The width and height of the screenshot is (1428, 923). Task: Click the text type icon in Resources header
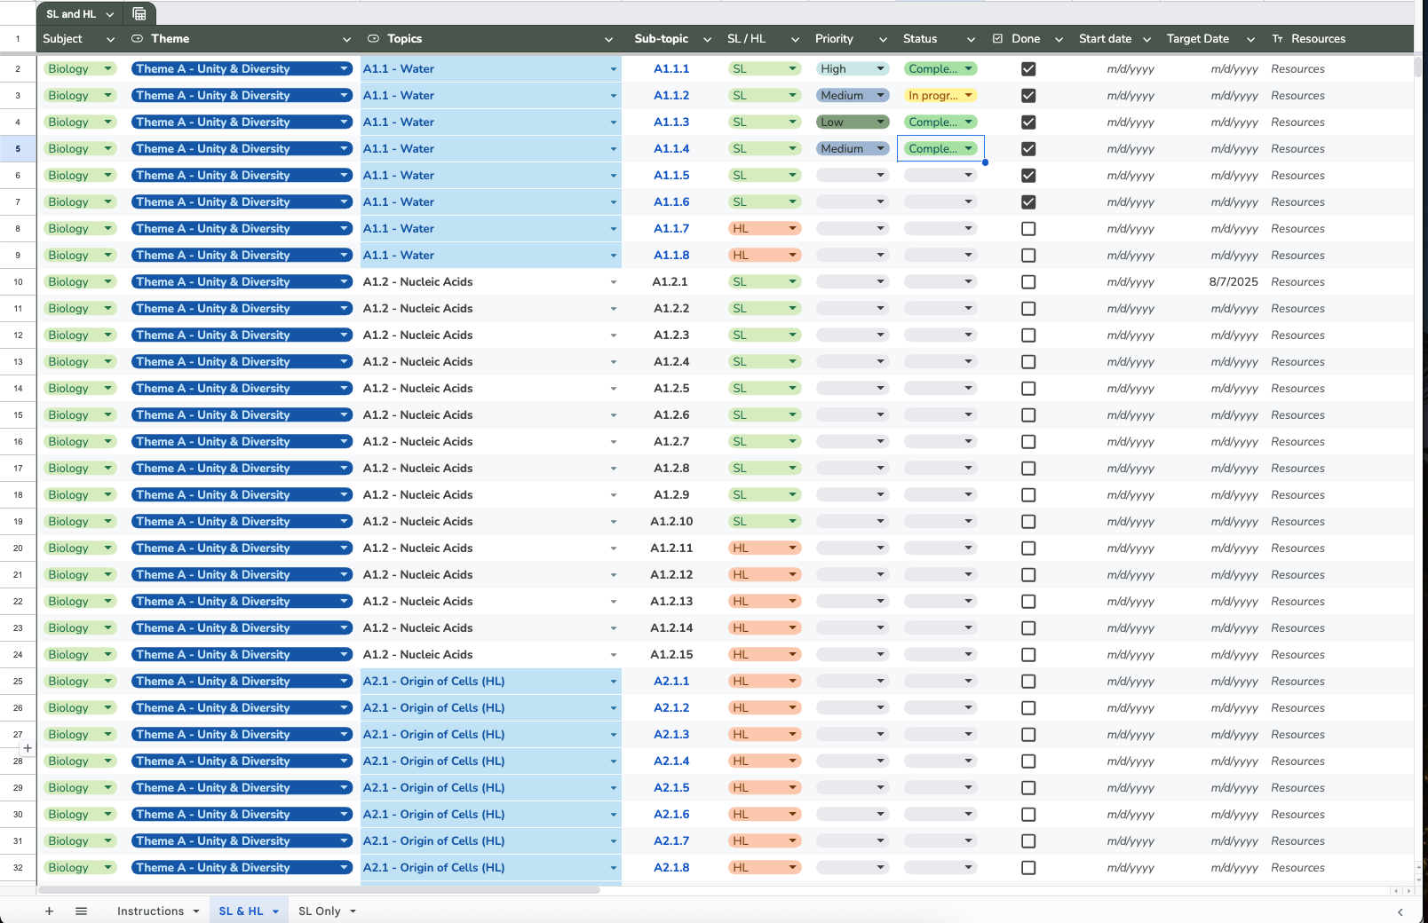[1277, 39]
